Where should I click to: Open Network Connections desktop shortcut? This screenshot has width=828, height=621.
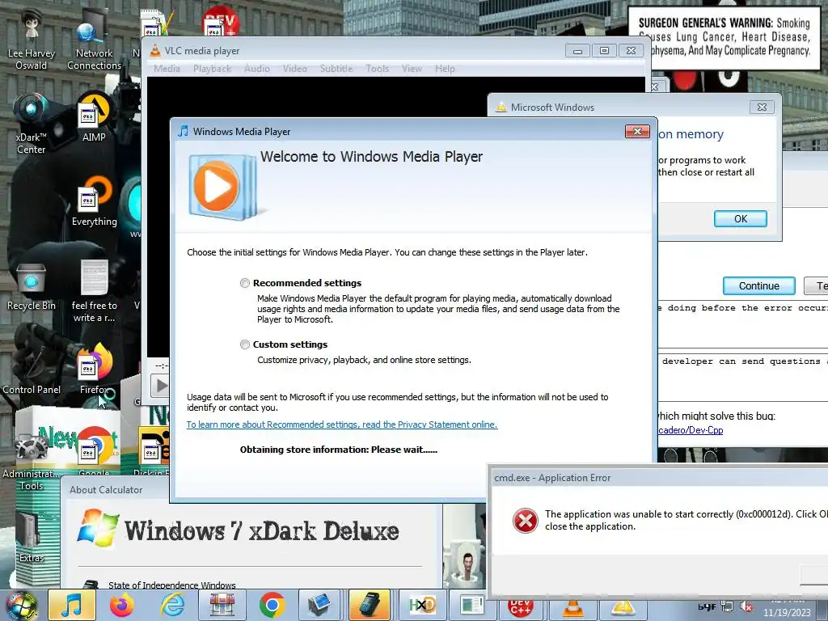(x=94, y=39)
